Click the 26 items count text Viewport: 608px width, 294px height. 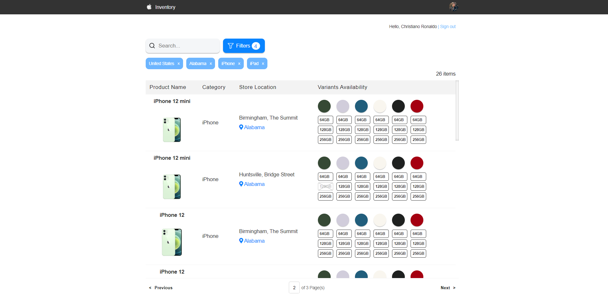pos(446,74)
